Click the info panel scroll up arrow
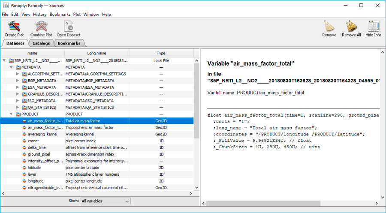 point(383,52)
